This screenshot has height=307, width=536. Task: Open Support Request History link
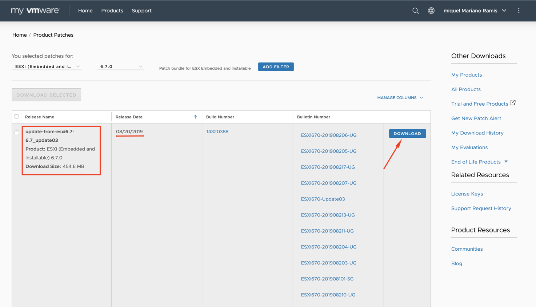pos(481,209)
